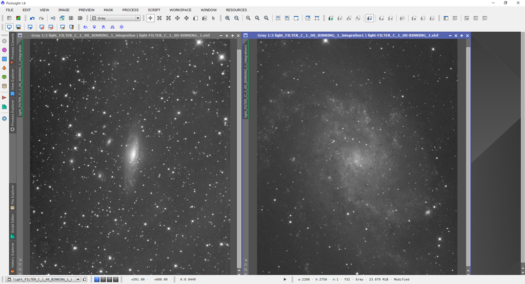Image resolution: width=525 pixels, height=284 pixels.
Task: Click the New Preview dashed-rectangle icon
Action: 278,18
